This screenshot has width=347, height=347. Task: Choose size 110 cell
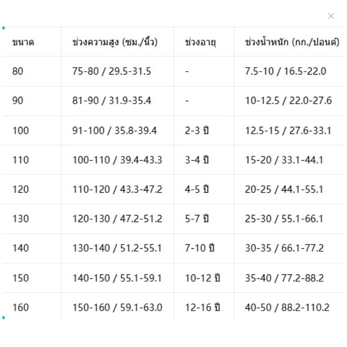(x=21, y=160)
